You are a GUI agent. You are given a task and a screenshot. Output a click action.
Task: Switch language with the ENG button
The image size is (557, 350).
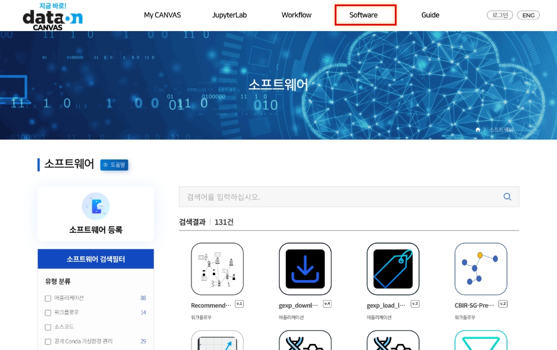click(x=528, y=15)
